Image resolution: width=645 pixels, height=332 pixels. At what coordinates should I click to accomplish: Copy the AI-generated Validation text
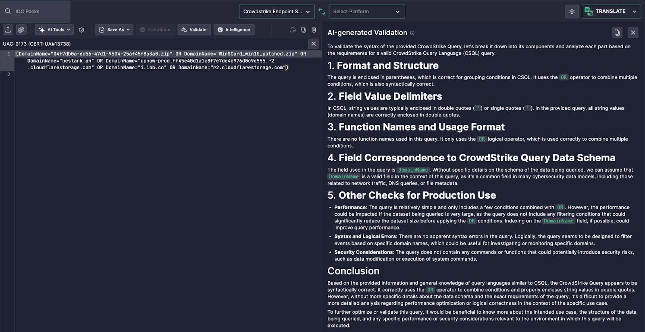point(617,33)
